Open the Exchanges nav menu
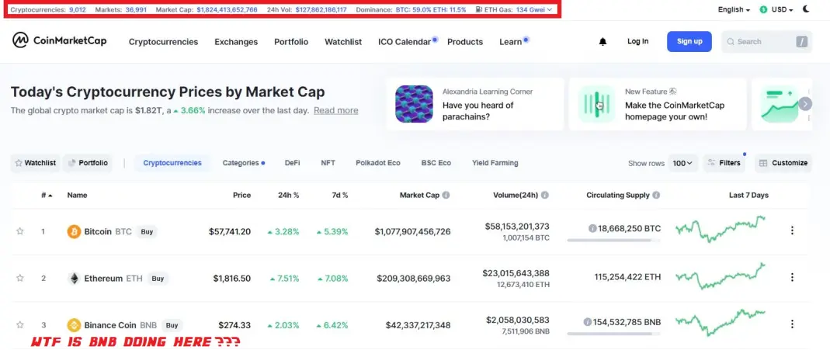830x350 pixels. pyautogui.click(x=236, y=42)
